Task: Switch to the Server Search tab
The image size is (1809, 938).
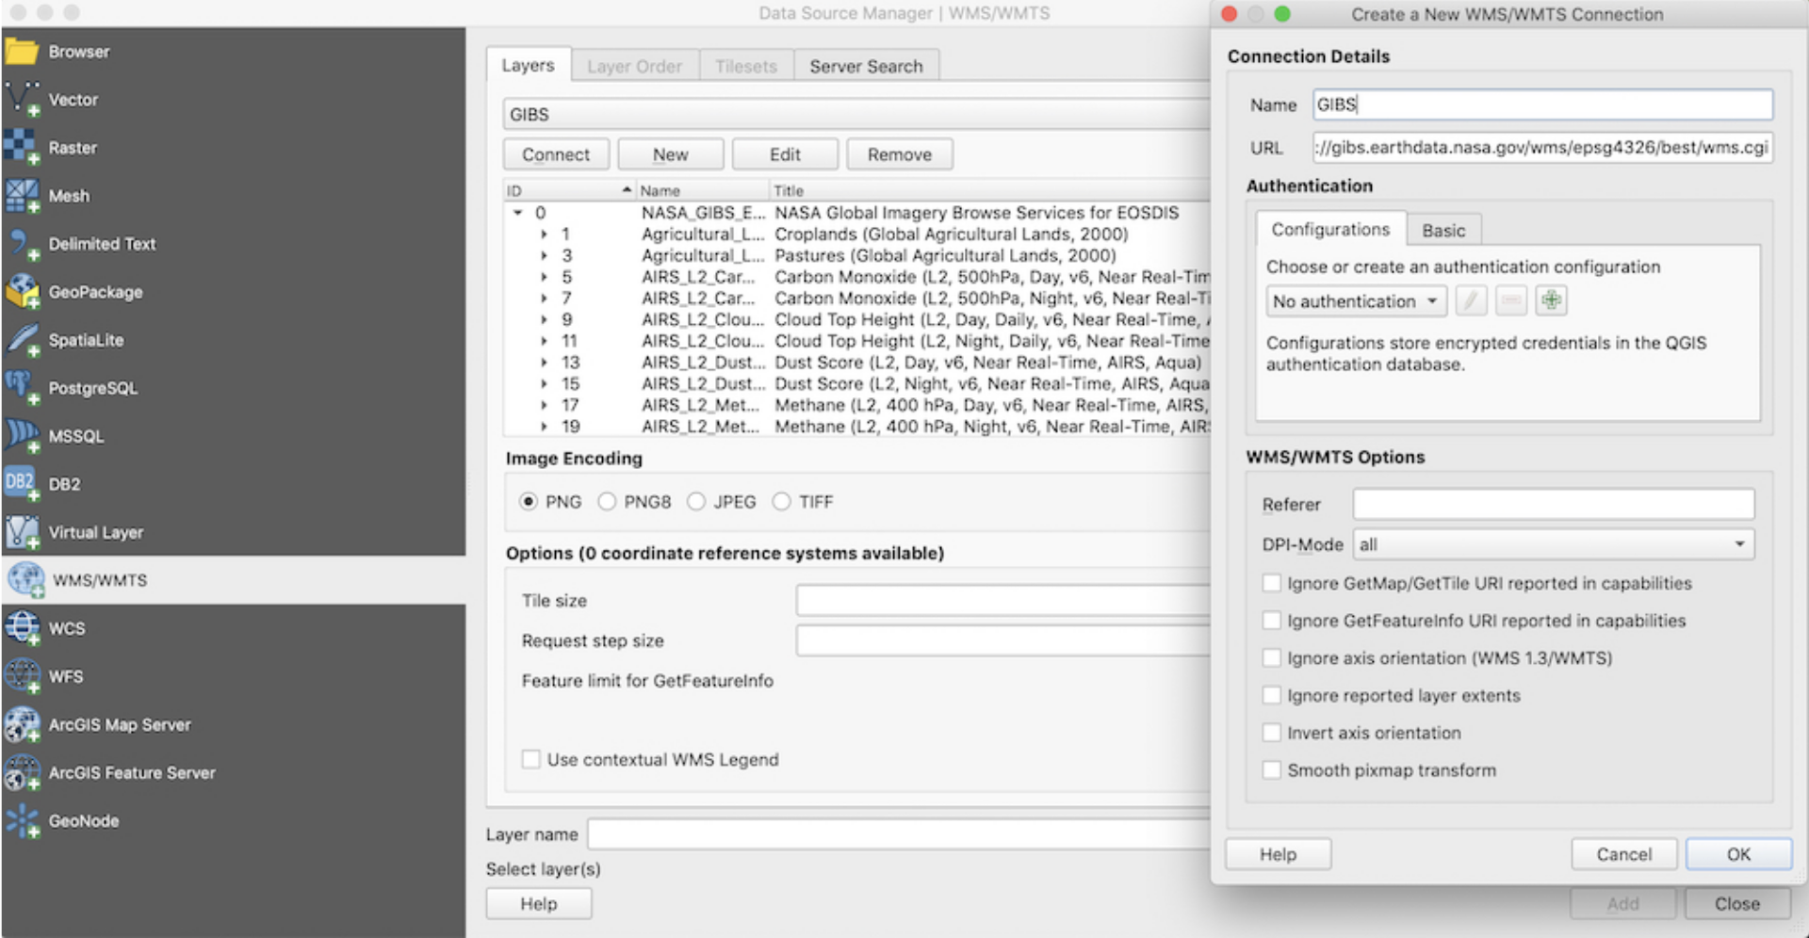Action: tap(866, 67)
